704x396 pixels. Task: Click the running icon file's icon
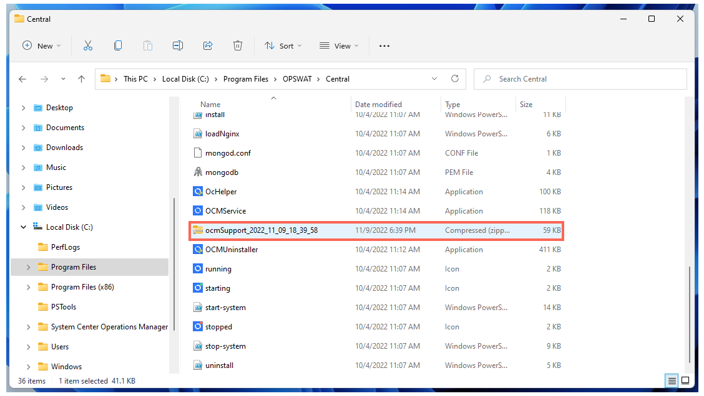[x=198, y=269]
